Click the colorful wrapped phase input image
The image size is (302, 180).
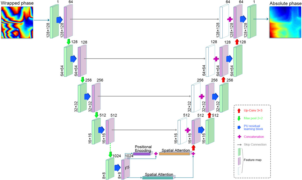point(17,21)
